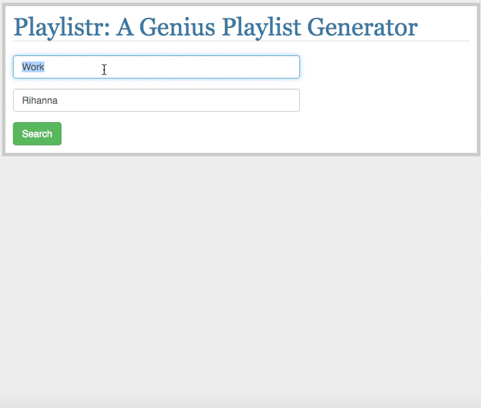Click white space right of the song field
The image size is (481, 408).
click(383, 67)
